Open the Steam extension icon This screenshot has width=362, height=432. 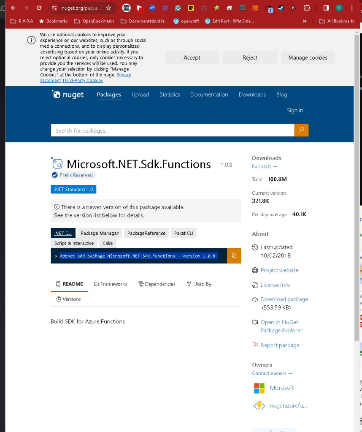[x=281, y=8]
